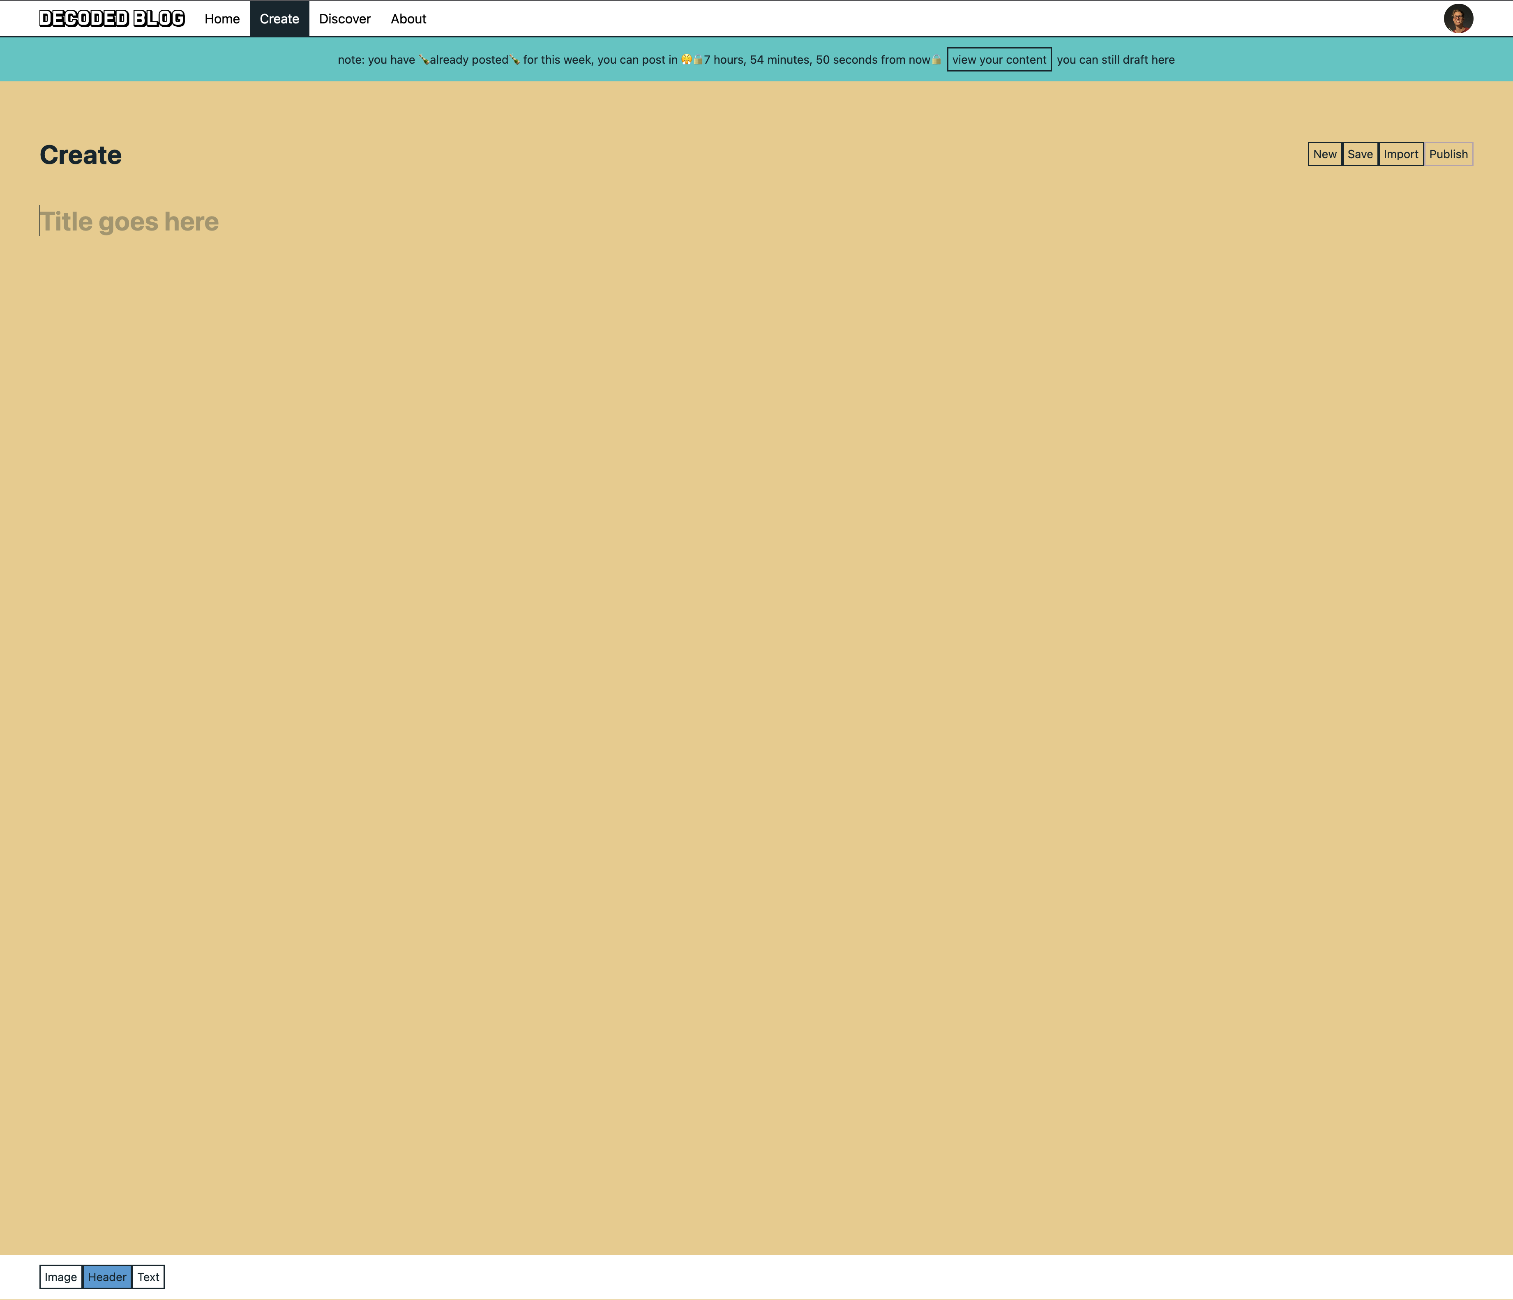Save the current draft

click(x=1360, y=154)
